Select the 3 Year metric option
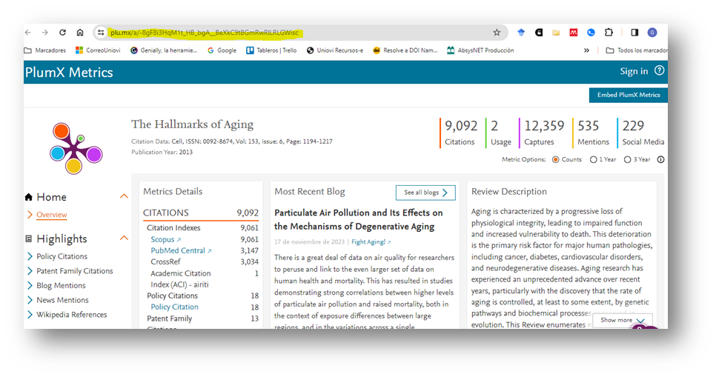The image size is (716, 377). [x=628, y=159]
